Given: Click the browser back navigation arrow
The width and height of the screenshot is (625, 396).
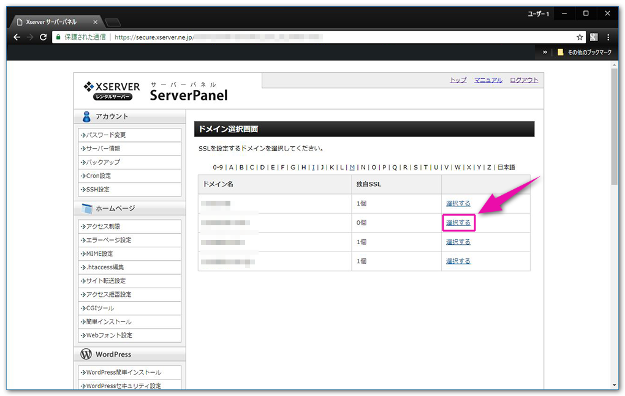Looking at the screenshot, I should (x=17, y=37).
